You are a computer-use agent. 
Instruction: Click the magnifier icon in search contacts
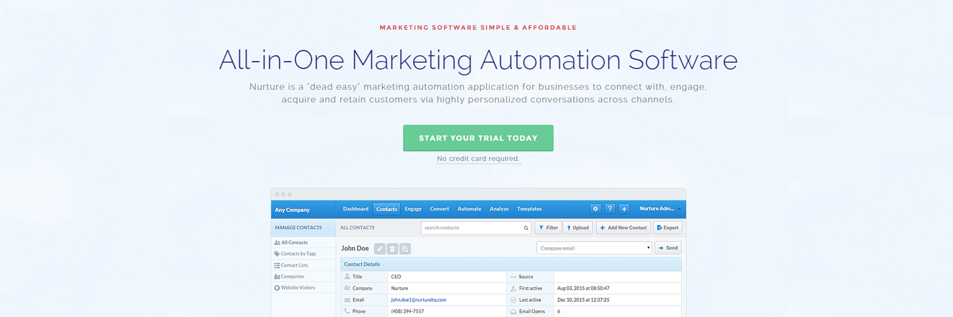pos(525,228)
